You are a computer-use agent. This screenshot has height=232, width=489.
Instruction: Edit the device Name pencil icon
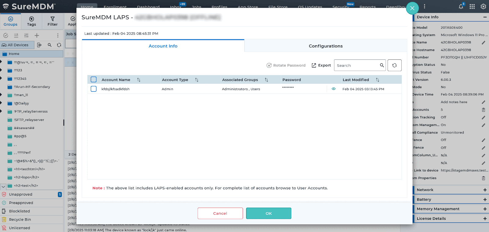[x=483, y=42]
